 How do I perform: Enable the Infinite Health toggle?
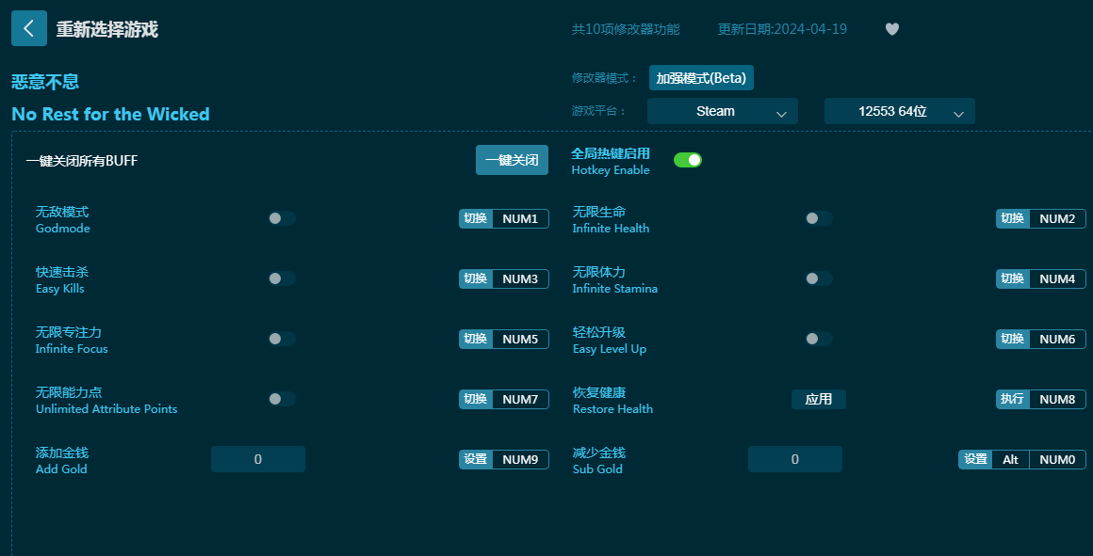coord(819,218)
